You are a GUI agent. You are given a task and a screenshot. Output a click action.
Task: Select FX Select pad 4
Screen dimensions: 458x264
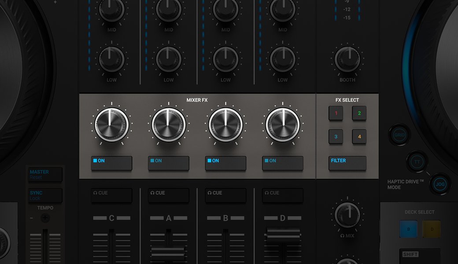[x=359, y=137]
